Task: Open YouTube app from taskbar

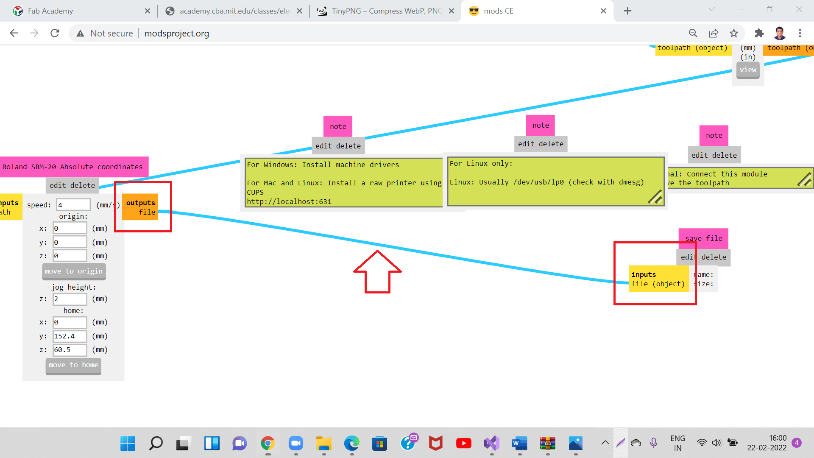Action: tap(463, 444)
